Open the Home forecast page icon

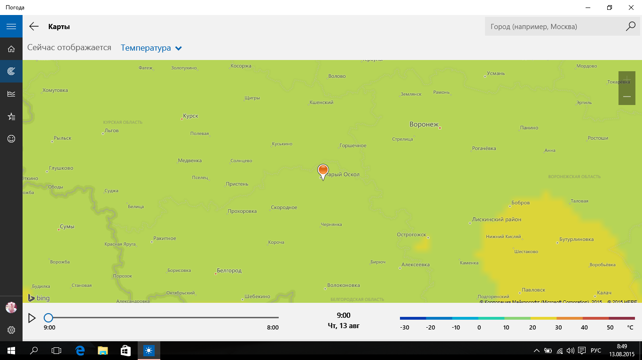click(11, 49)
